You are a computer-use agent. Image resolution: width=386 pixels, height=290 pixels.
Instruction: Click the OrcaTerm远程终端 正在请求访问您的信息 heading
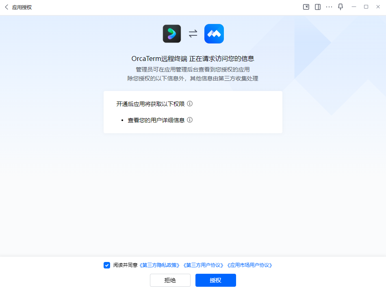[x=193, y=58]
